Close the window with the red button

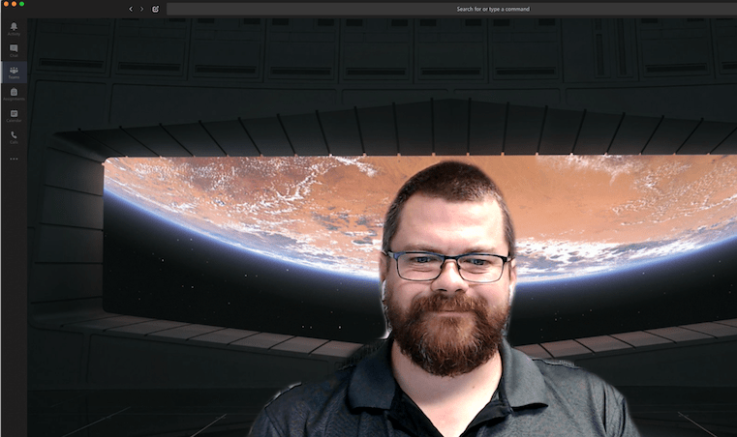tap(6, 4)
